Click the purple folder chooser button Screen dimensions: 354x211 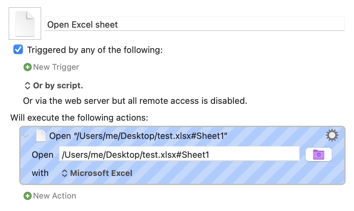coord(319,154)
